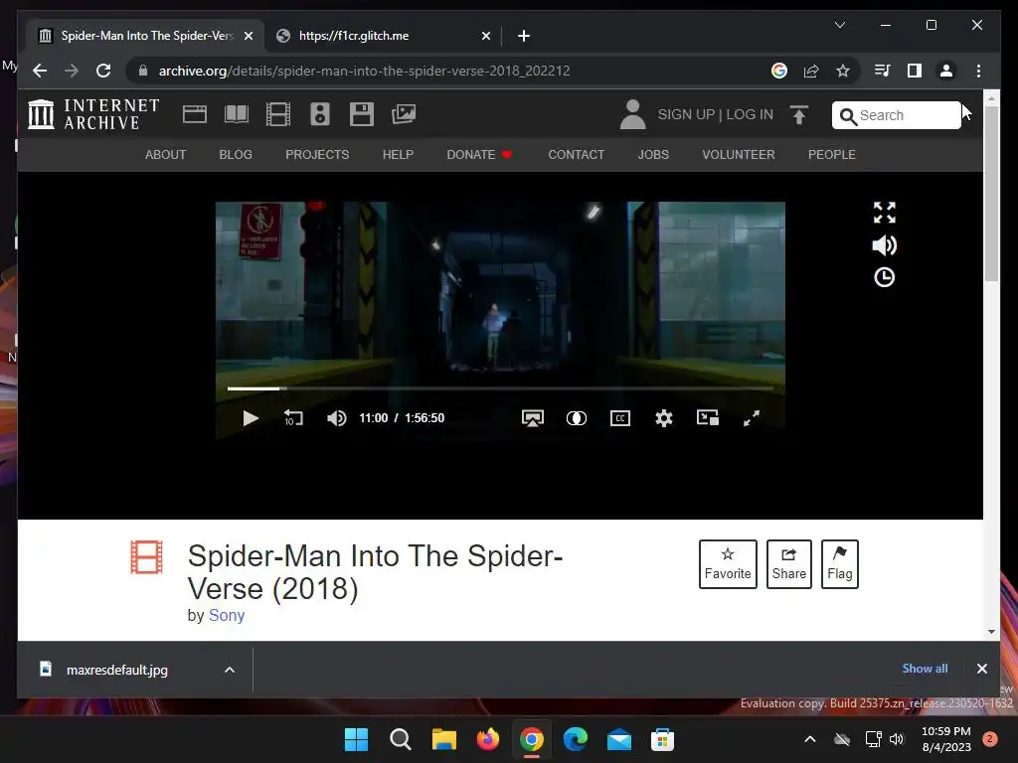Open the ABOUT menu item
Viewport: 1018px width, 763px height.
[166, 154]
